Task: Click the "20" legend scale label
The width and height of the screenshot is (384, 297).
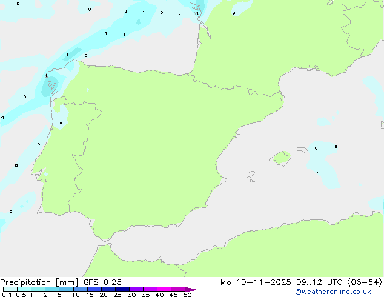Action: point(104,295)
